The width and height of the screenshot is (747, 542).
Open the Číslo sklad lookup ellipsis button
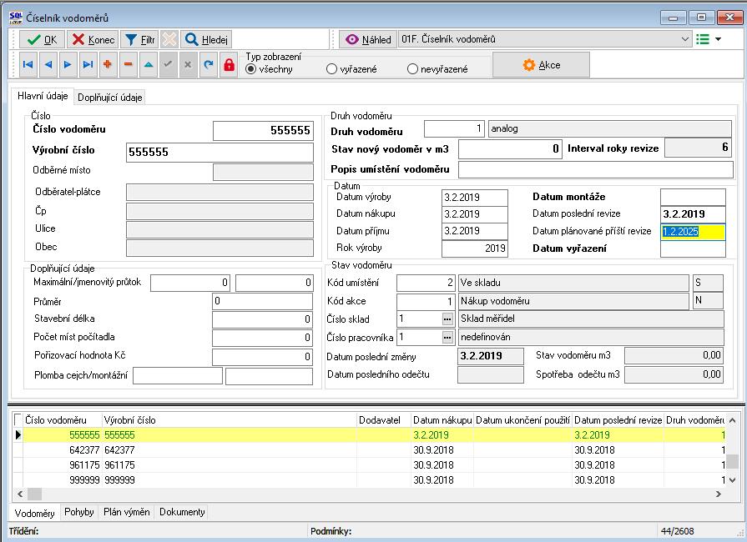coord(447,319)
